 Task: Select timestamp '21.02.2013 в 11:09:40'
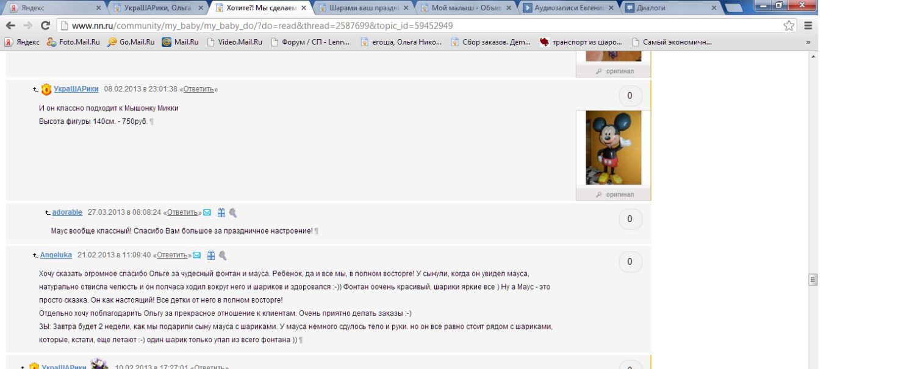pyautogui.click(x=114, y=255)
